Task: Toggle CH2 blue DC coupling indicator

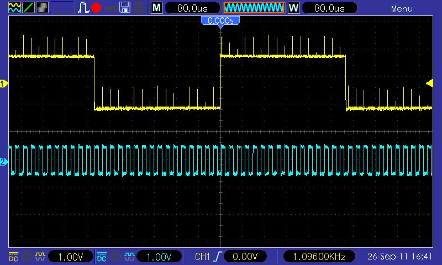Action: pos(102,257)
